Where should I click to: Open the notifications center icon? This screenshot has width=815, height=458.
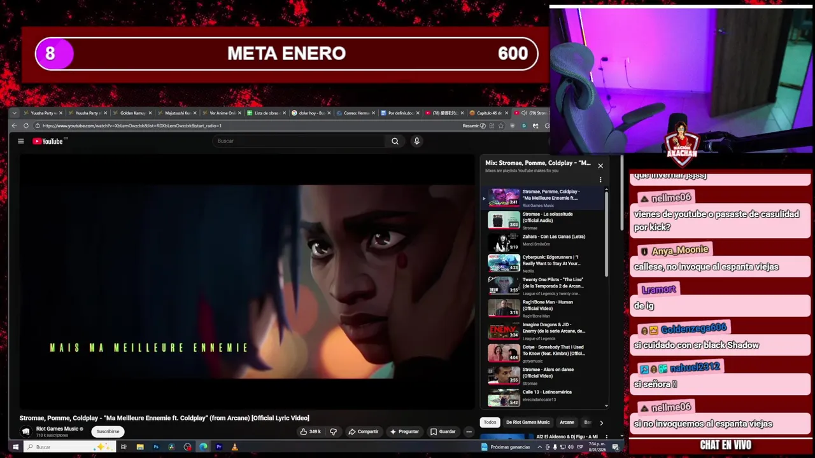point(616,447)
